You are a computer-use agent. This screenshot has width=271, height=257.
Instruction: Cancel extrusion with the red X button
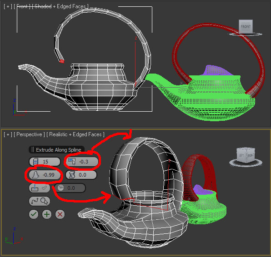click(x=60, y=214)
